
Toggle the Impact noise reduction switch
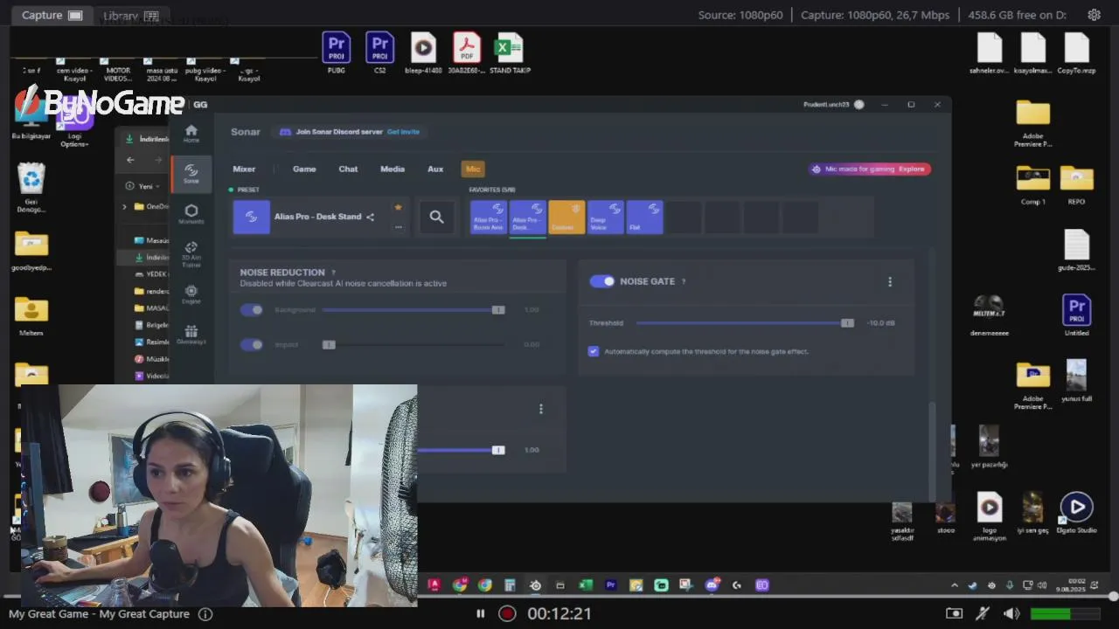tap(252, 345)
